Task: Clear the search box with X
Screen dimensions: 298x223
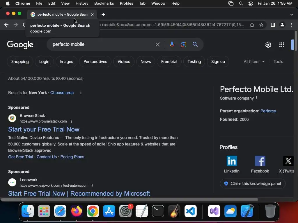Action: (157, 44)
